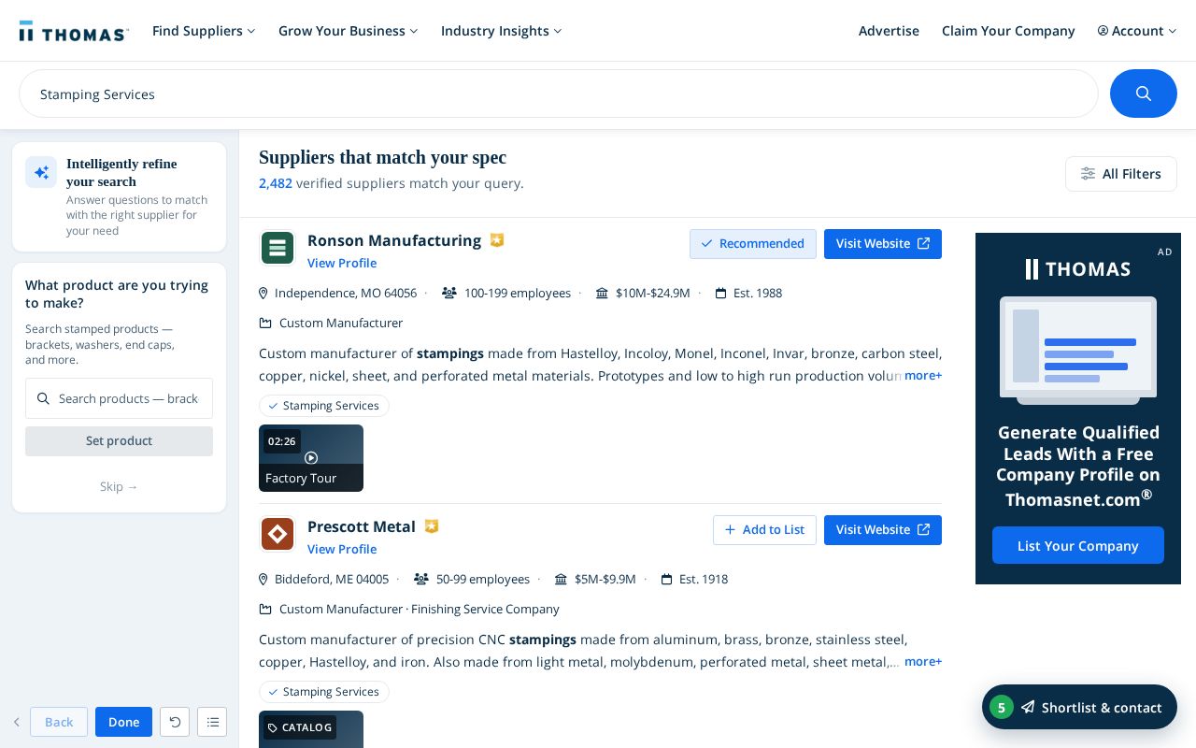1196x748 pixels.
Task: Click the magnifier inside product search box
Action: click(x=43, y=398)
